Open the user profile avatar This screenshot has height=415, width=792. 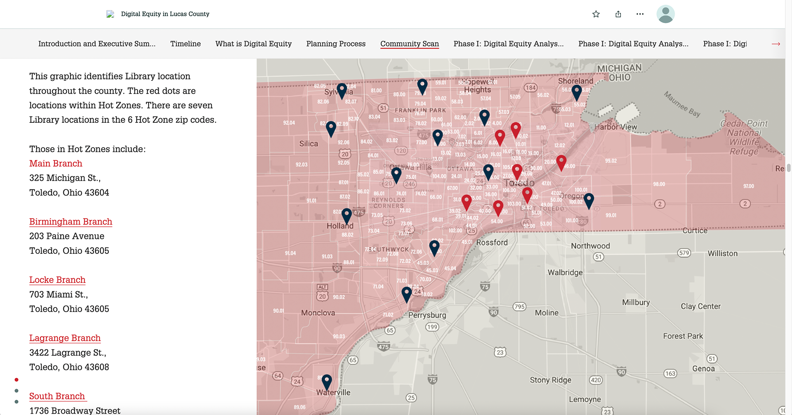pyautogui.click(x=665, y=14)
